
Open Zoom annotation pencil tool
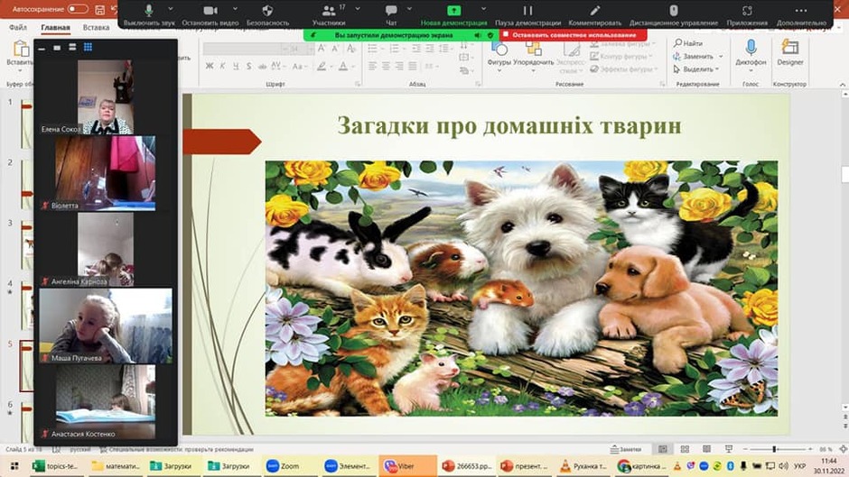595,14
